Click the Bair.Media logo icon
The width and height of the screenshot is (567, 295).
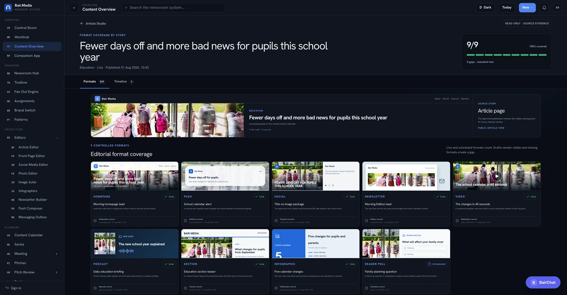point(8,7)
